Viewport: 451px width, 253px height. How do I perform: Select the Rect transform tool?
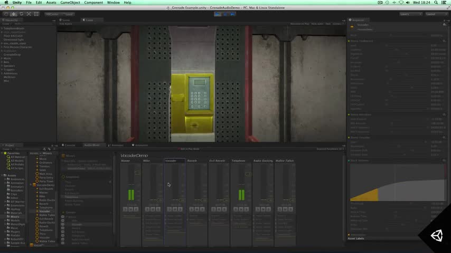[36, 14]
